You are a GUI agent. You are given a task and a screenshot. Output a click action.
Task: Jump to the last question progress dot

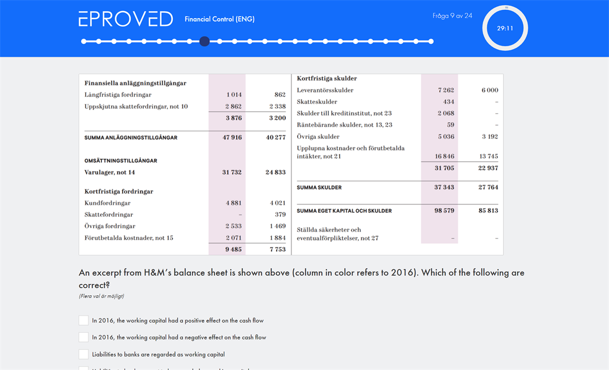coord(431,41)
